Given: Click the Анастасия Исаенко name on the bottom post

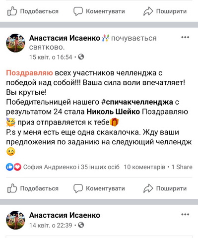Looking at the screenshot, I should [65, 215].
